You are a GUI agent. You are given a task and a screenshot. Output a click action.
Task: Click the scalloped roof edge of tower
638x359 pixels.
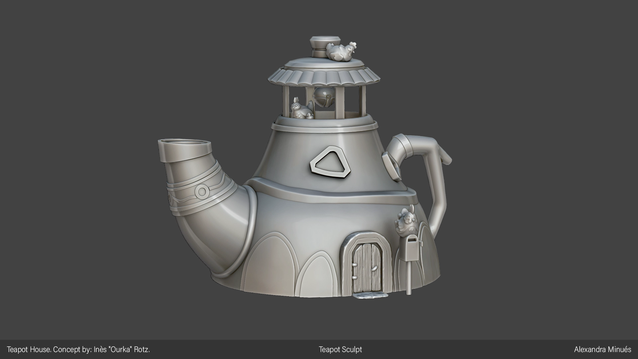324,79
